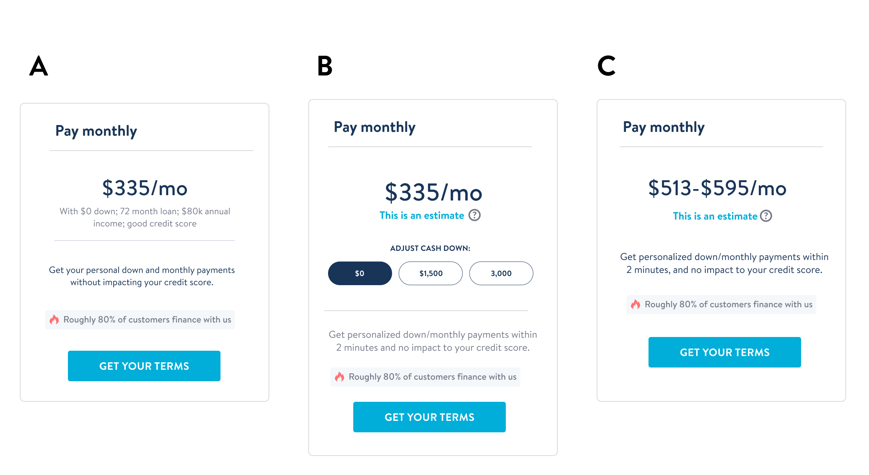Click 'This is an estimate' in card C
The width and height of the screenshot is (869, 475).
tap(715, 216)
